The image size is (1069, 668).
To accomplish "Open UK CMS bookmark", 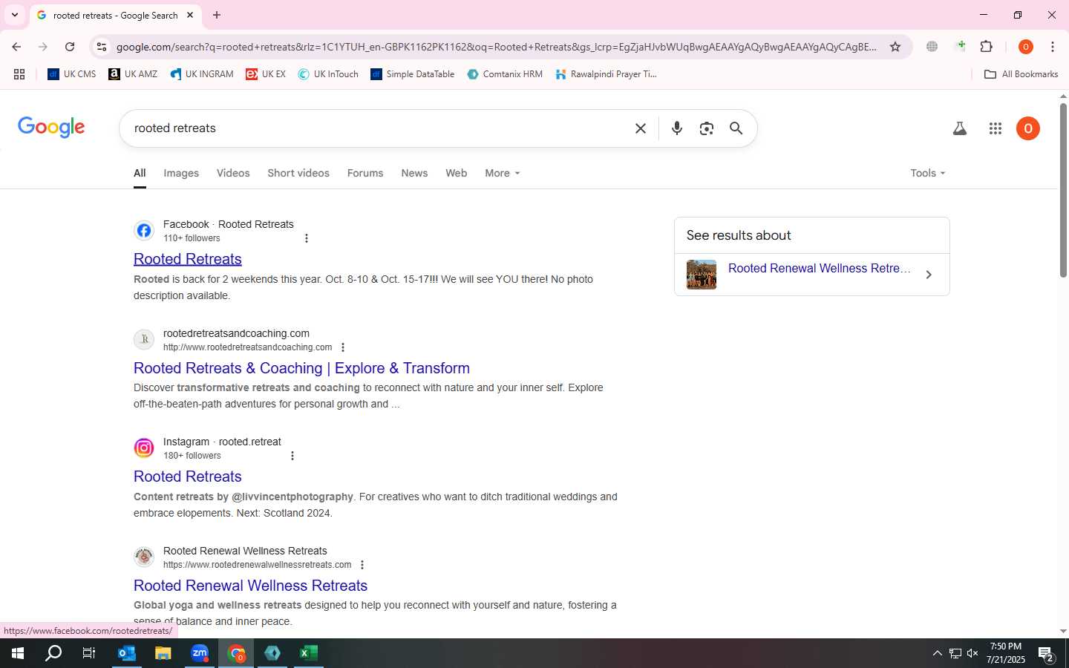I will coord(72,74).
